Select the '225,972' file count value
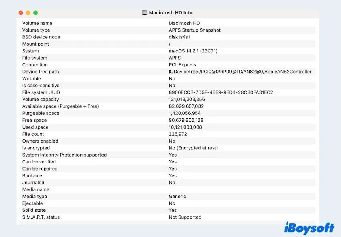The width and height of the screenshot is (341, 237). click(x=178, y=134)
